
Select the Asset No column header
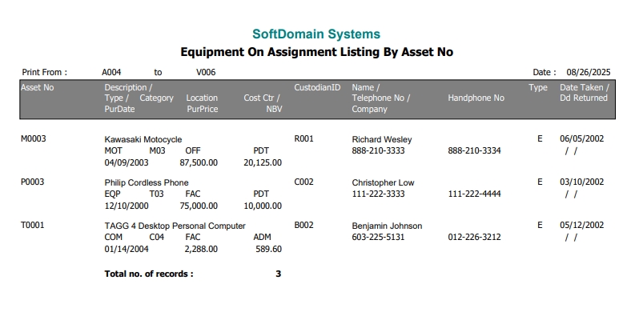(x=37, y=87)
